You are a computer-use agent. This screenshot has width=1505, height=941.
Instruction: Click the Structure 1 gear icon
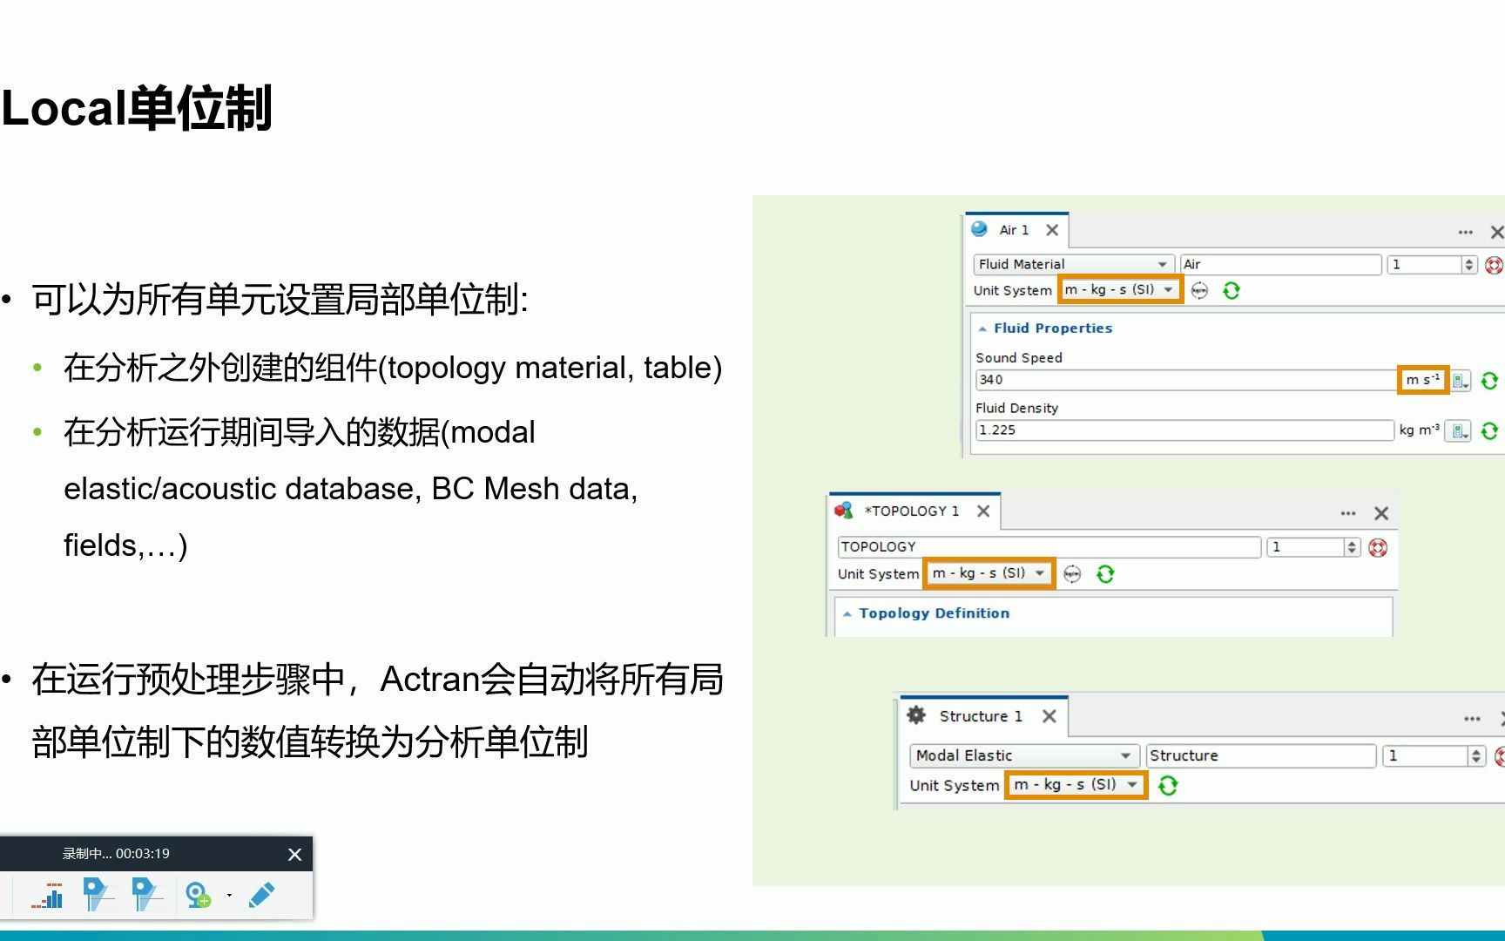pyautogui.click(x=917, y=715)
